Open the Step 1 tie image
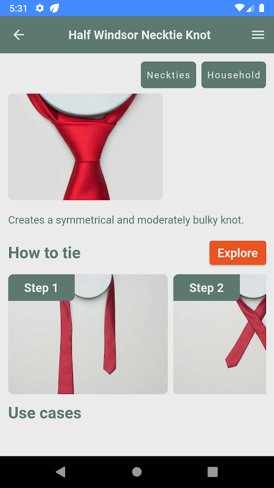 pyautogui.click(x=88, y=334)
